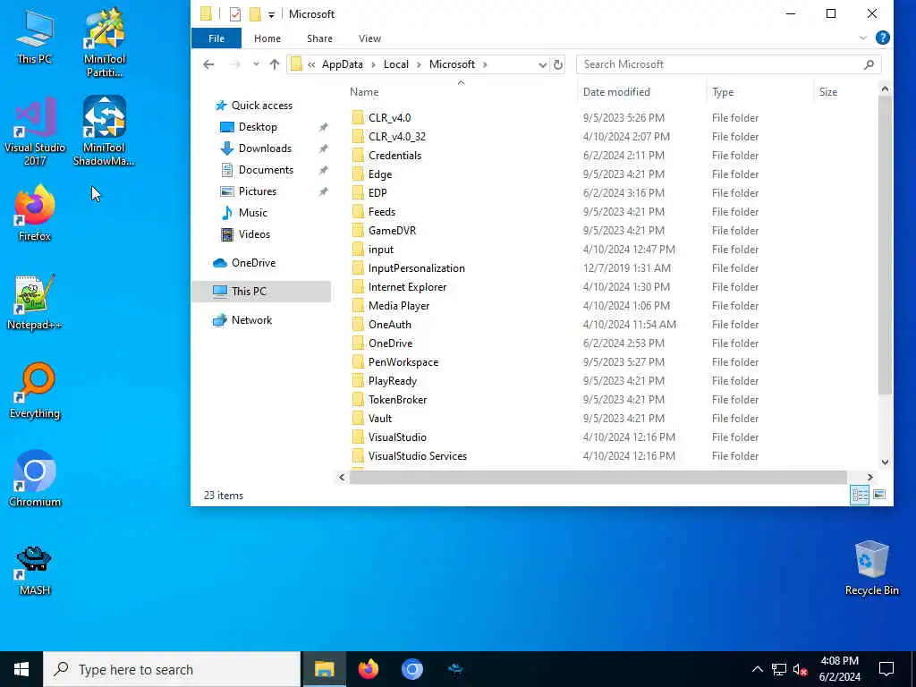Click the MASH taskbar icon

pos(455,669)
